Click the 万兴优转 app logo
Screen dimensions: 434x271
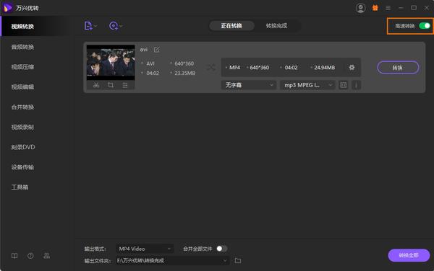7,8
